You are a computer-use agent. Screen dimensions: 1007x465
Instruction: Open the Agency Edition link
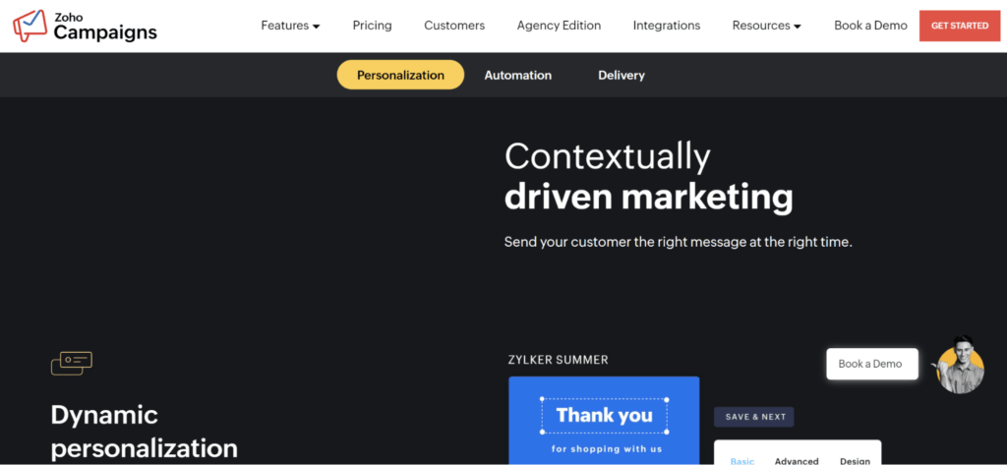[559, 26]
